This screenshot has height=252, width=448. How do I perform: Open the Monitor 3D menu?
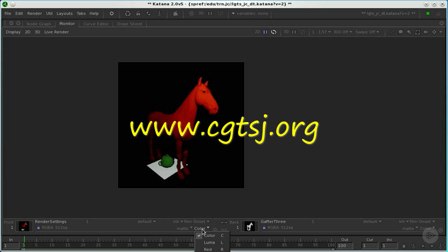tap(38, 32)
